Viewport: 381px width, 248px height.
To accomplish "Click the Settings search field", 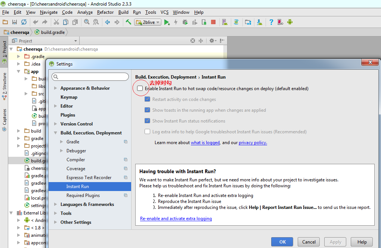I will [x=90, y=77].
